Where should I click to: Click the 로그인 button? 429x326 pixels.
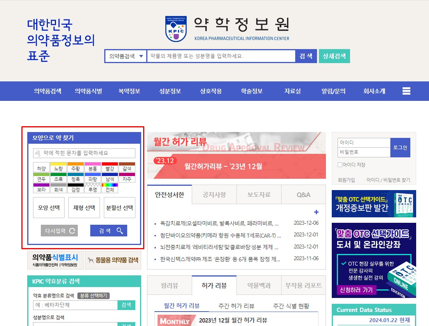click(400, 147)
